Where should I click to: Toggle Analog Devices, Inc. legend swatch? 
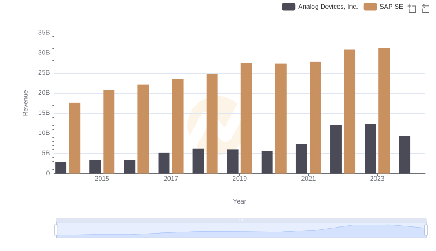(288, 7)
